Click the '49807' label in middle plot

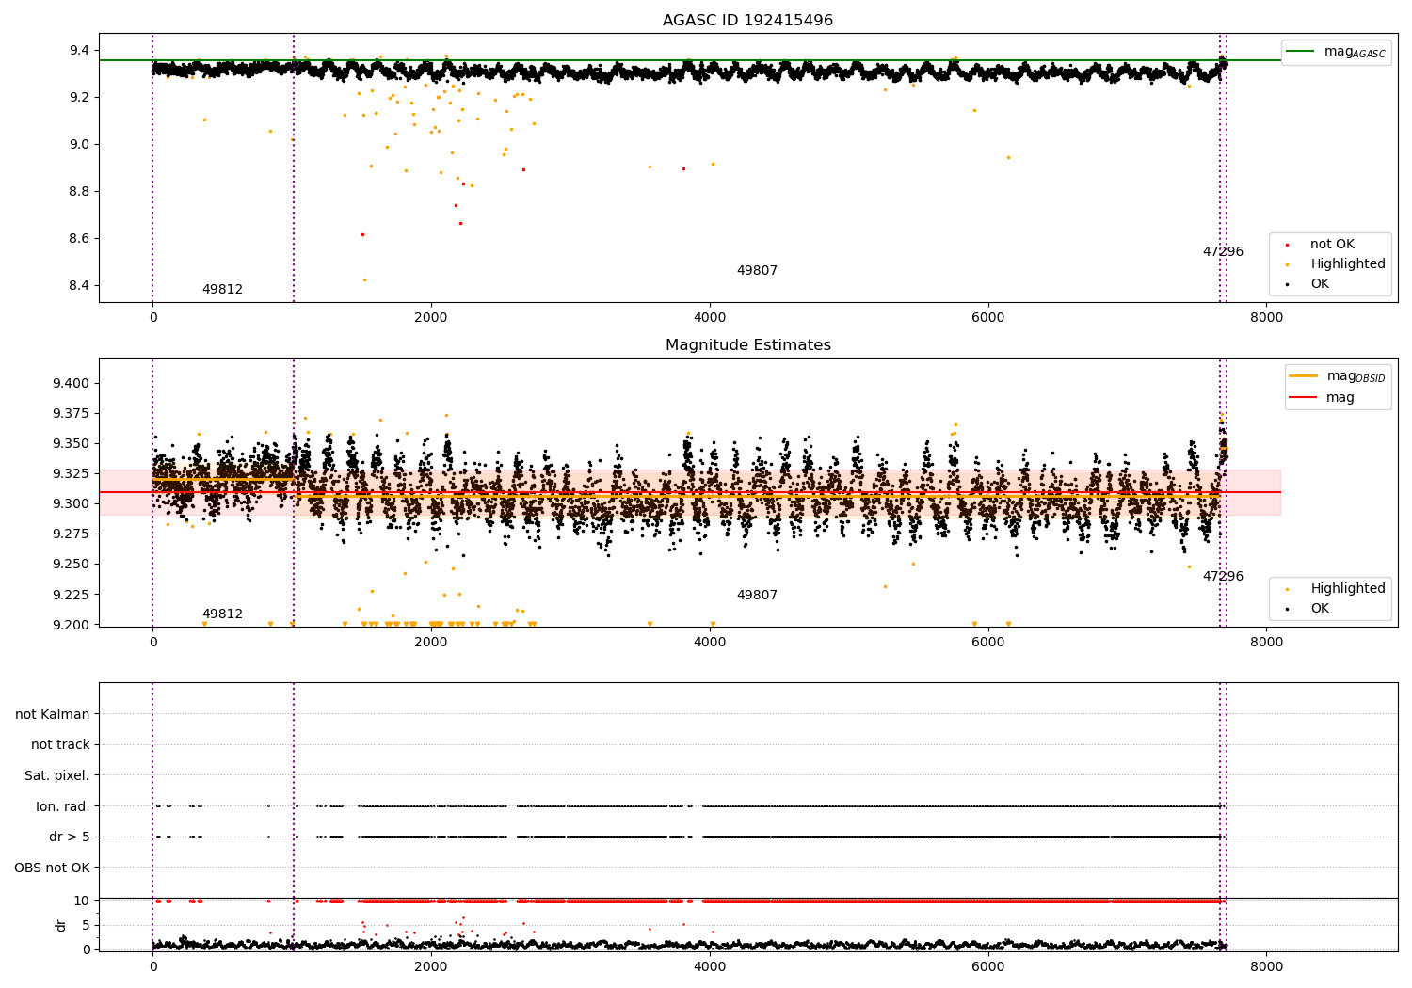[757, 596]
